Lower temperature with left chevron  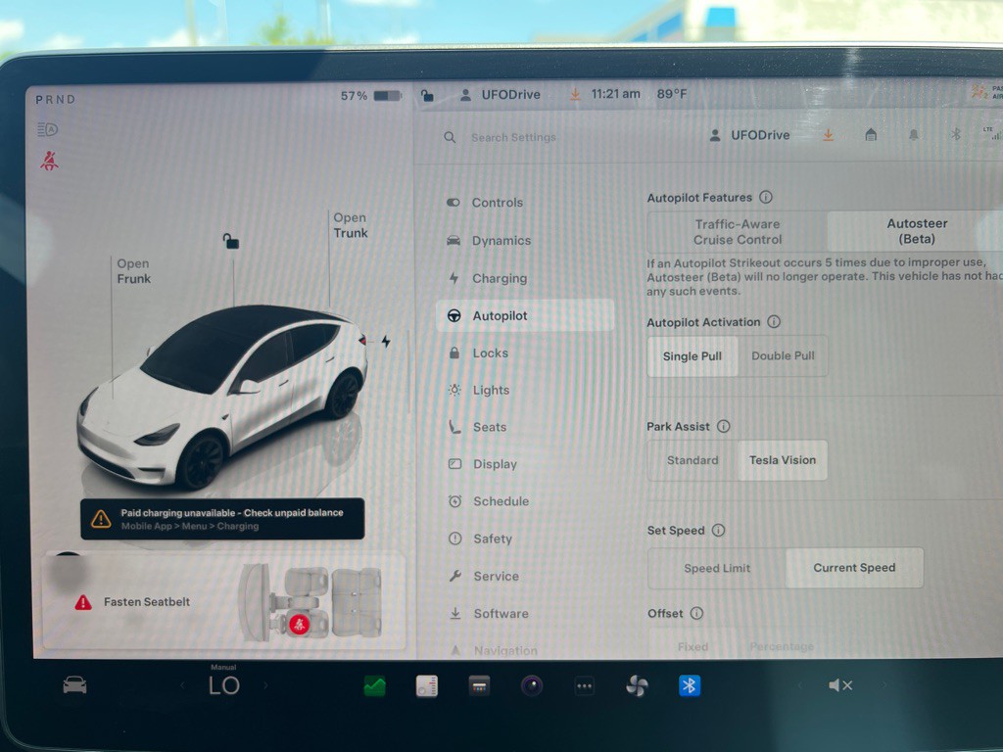(x=182, y=685)
